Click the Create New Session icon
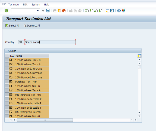The image size is (156, 131). click(x=107, y=11)
